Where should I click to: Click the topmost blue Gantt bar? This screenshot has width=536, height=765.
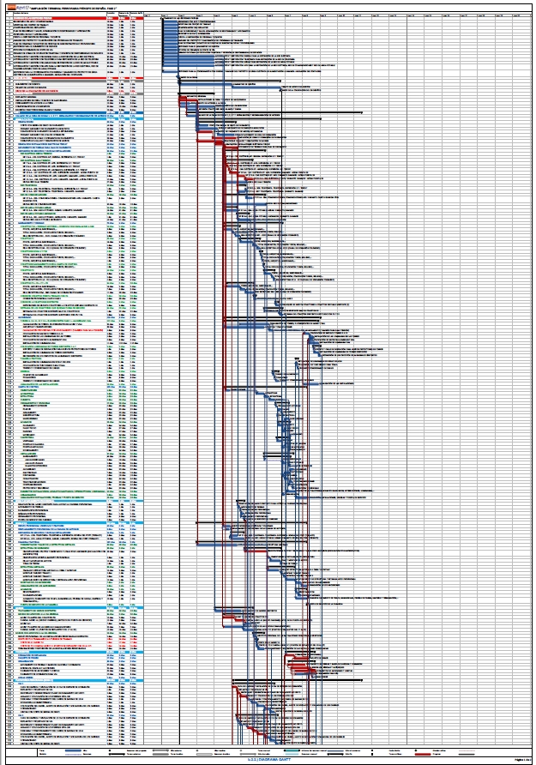(171, 21)
